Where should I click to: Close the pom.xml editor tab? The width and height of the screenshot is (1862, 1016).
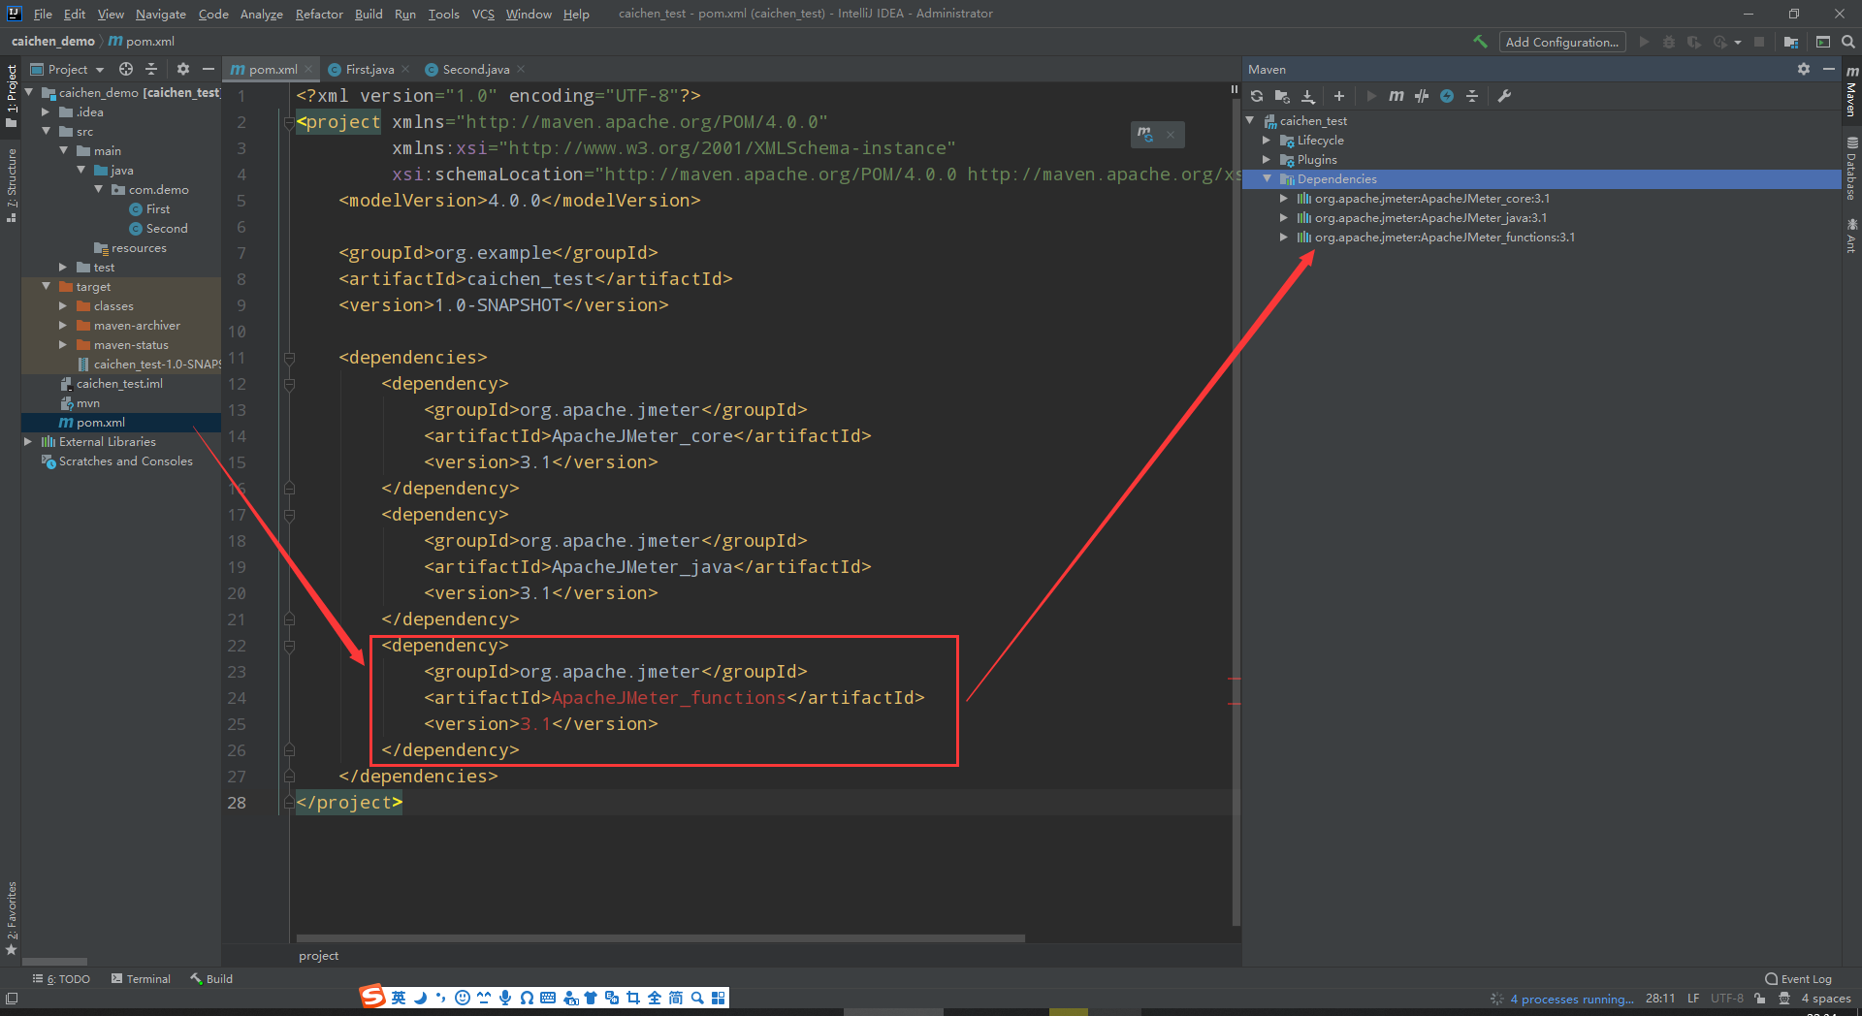tap(308, 69)
